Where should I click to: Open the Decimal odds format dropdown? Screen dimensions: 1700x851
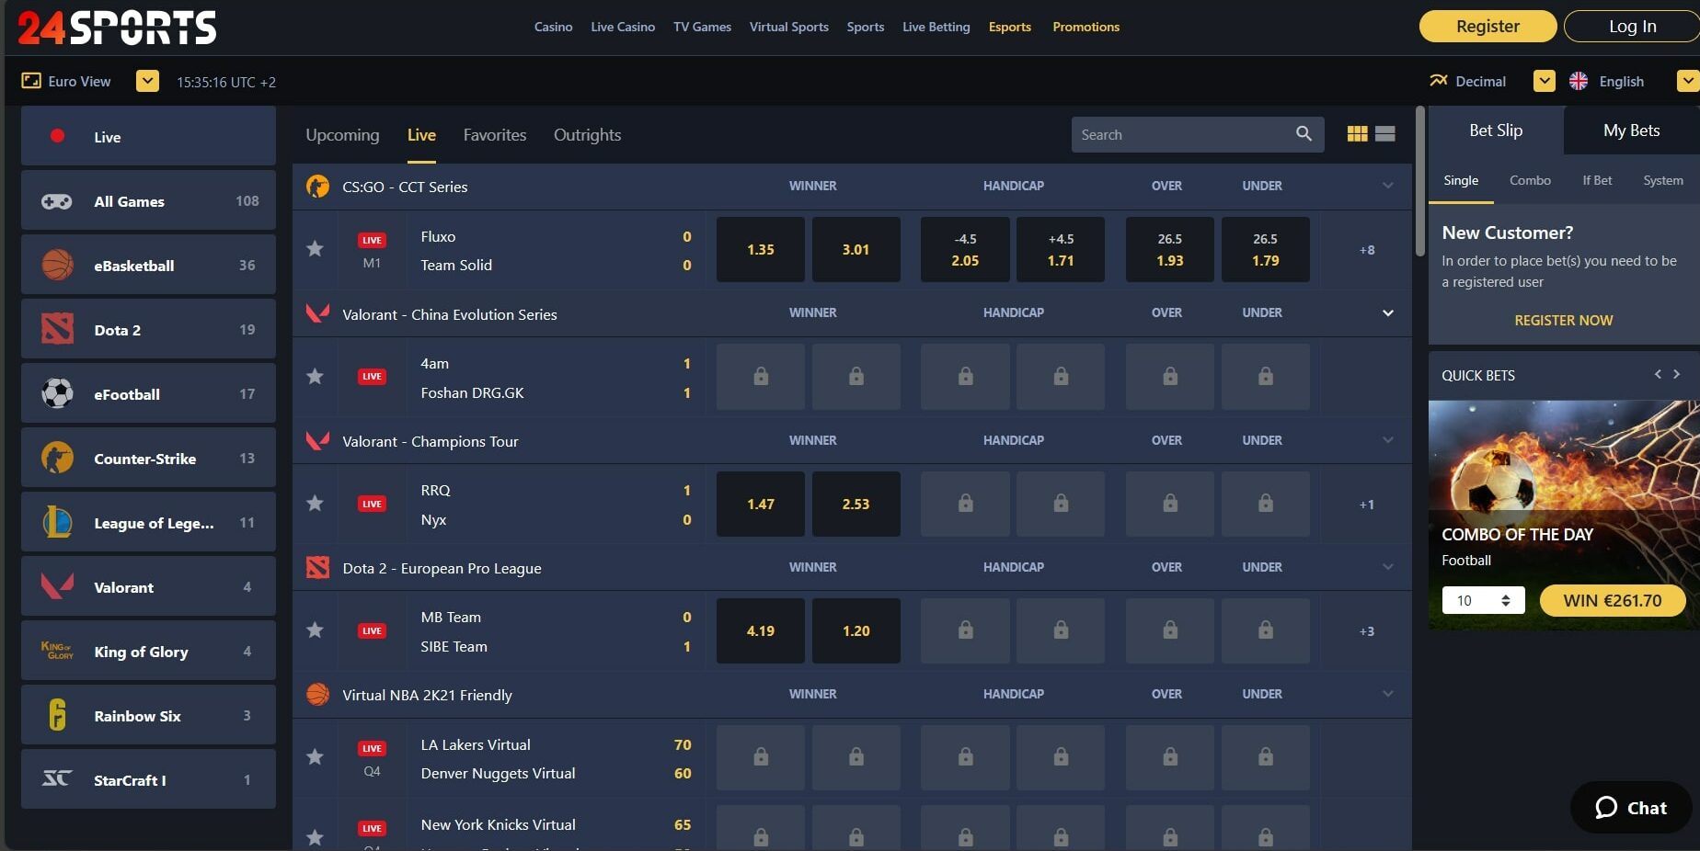coord(1544,82)
